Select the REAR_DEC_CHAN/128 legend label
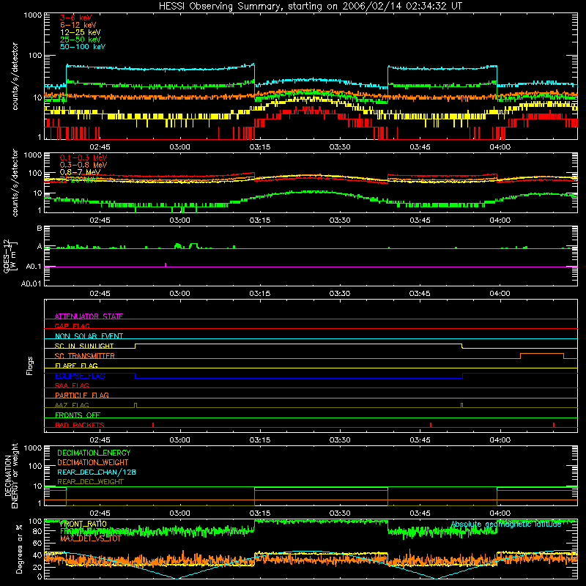This screenshot has width=586, height=586. [97, 472]
